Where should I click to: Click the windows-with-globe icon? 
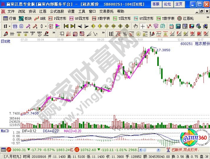coord(199,26)
